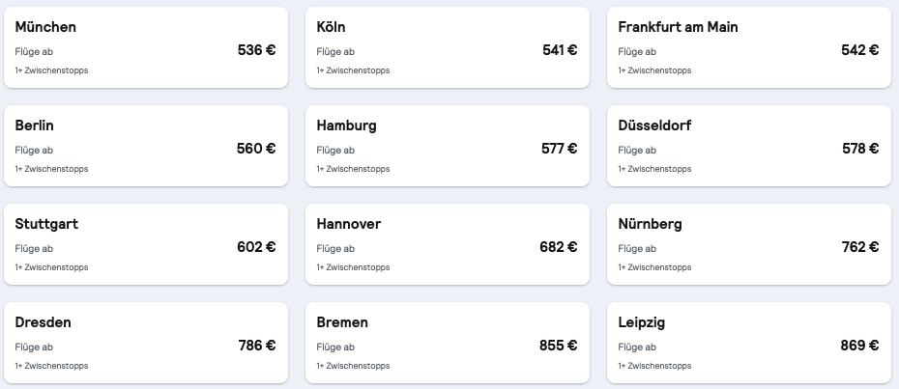Open the Berlin flights card
The width and height of the screenshot is (899, 389).
click(145, 147)
